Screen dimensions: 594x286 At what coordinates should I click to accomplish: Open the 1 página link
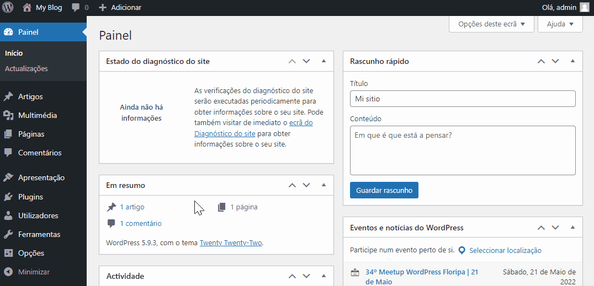244,207
